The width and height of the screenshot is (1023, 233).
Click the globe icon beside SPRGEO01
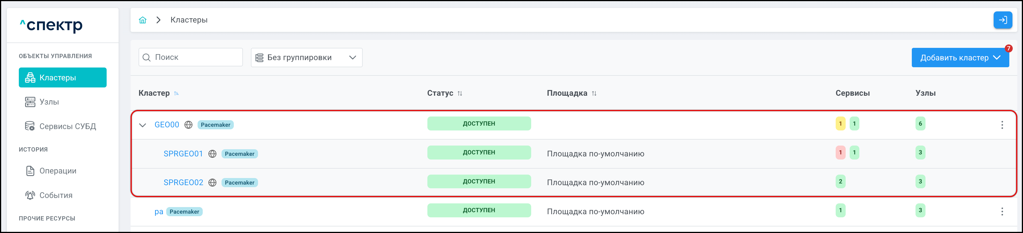[x=212, y=154]
